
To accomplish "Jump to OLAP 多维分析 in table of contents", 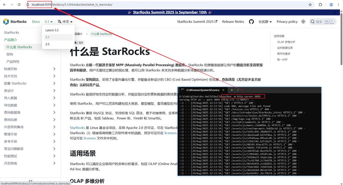I will 286,42.
